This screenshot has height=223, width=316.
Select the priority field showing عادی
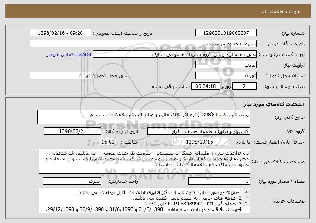226,65
